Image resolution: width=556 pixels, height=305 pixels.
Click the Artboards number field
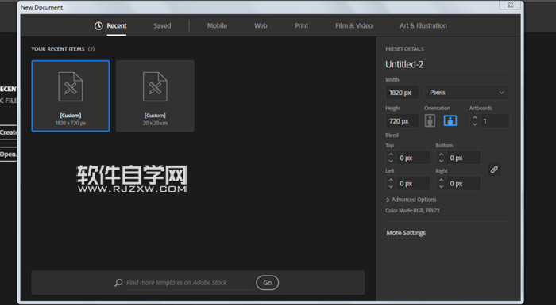click(494, 121)
